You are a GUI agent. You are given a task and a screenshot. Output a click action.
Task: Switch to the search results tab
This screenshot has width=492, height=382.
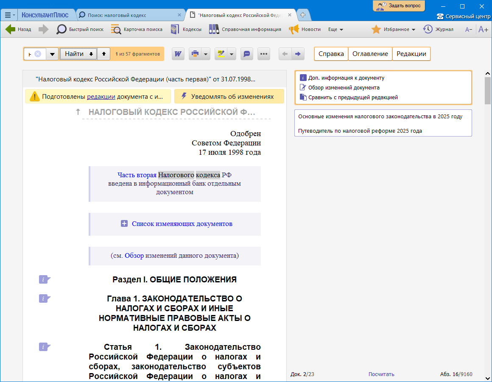117,15
